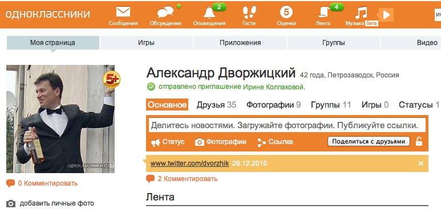Click the Фотографии camera icon in post box
This screenshot has height=209, width=441.
click(200, 142)
